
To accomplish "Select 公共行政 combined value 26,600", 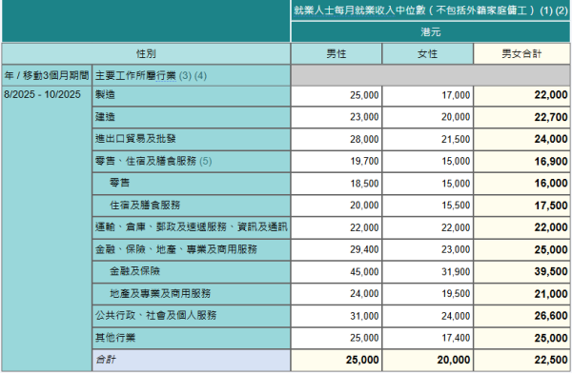I will click(521, 316).
